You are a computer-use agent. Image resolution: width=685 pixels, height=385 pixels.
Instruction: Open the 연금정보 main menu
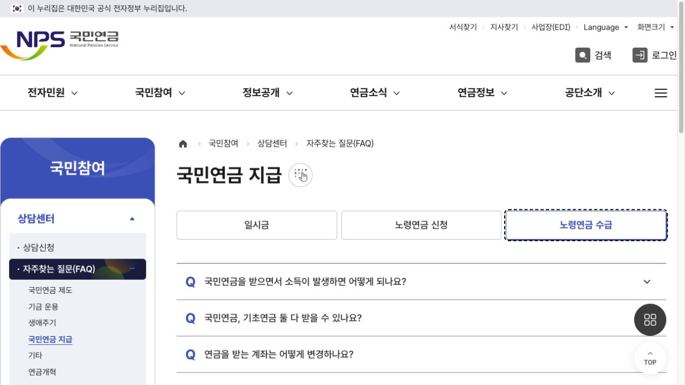coord(482,93)
